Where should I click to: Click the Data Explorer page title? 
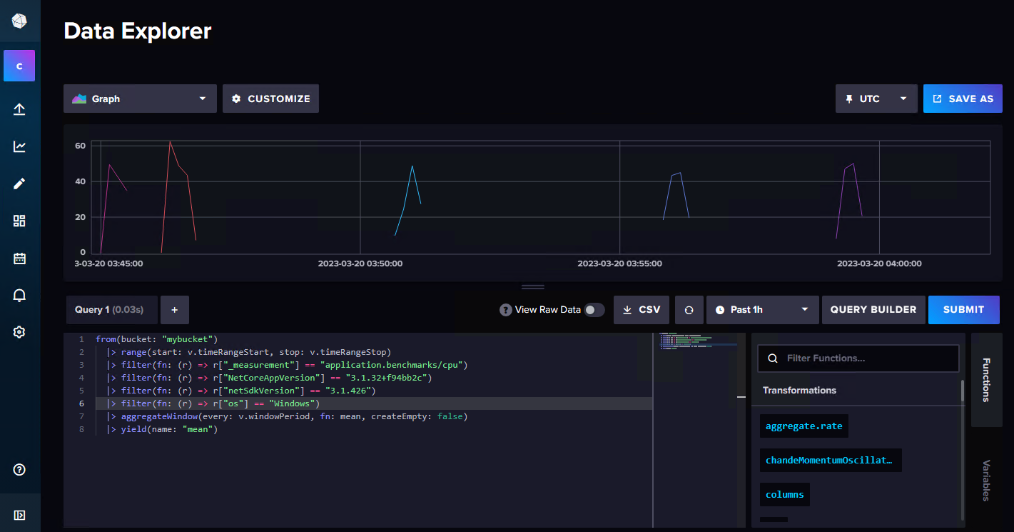(x=138, y=31)
